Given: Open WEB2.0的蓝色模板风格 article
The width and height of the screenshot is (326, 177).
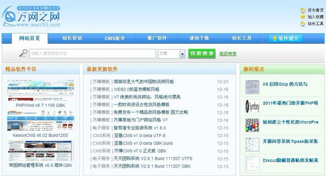Looking at the screenshot, I should (x=136, y=89).
